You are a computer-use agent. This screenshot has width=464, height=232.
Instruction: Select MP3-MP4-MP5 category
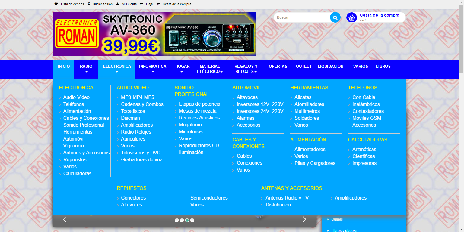pyautogui.click(x=138, y=97)
